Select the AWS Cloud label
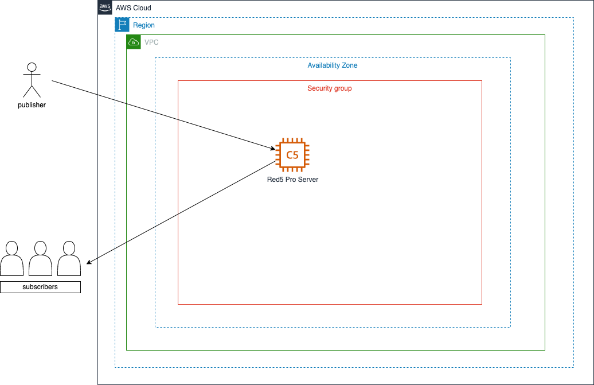This screenshot has width=594, height=385. pos(134,8)
